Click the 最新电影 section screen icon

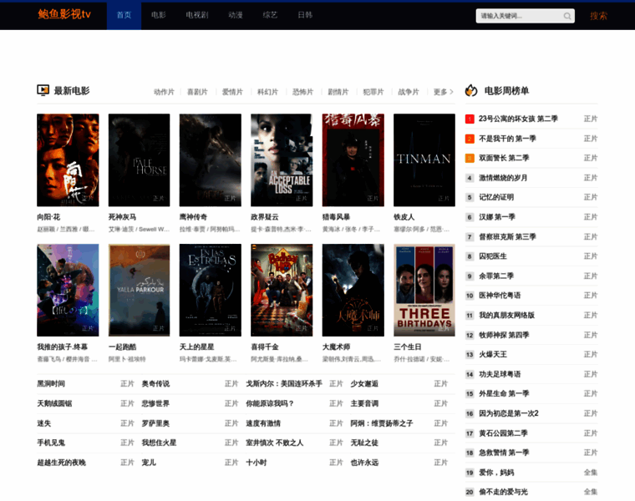tap(43, 90)
